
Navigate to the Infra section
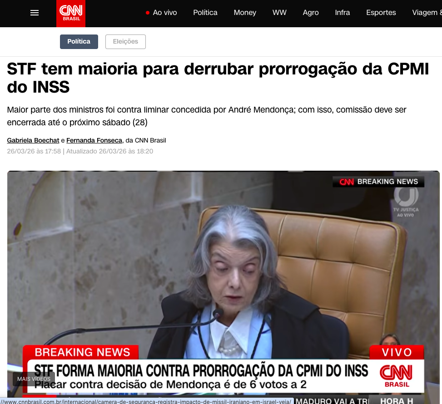point(343,13)
